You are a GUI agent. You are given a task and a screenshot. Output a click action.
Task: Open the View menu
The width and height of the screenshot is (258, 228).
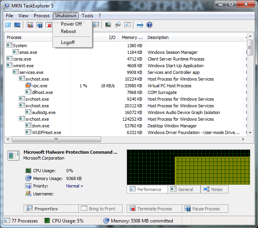(x=23, y=16)
